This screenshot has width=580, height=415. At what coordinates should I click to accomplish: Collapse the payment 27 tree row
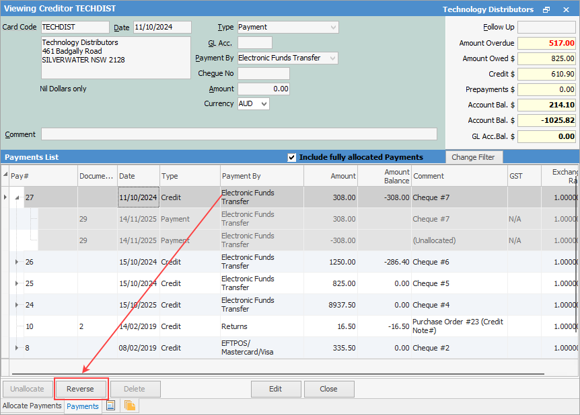pyautogui.click(x=17, y=197)
